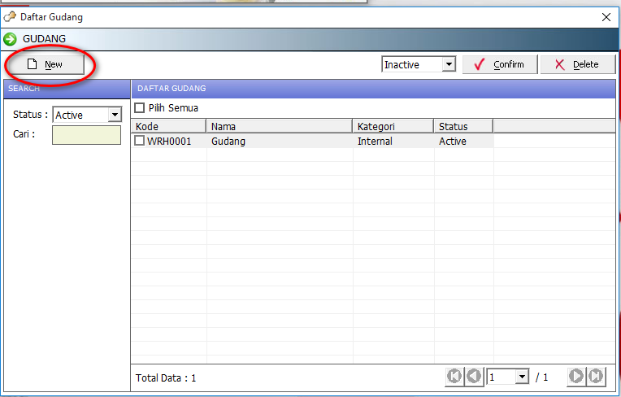Click the Daftar Gudang title bar icon

[x=10, y=16]
